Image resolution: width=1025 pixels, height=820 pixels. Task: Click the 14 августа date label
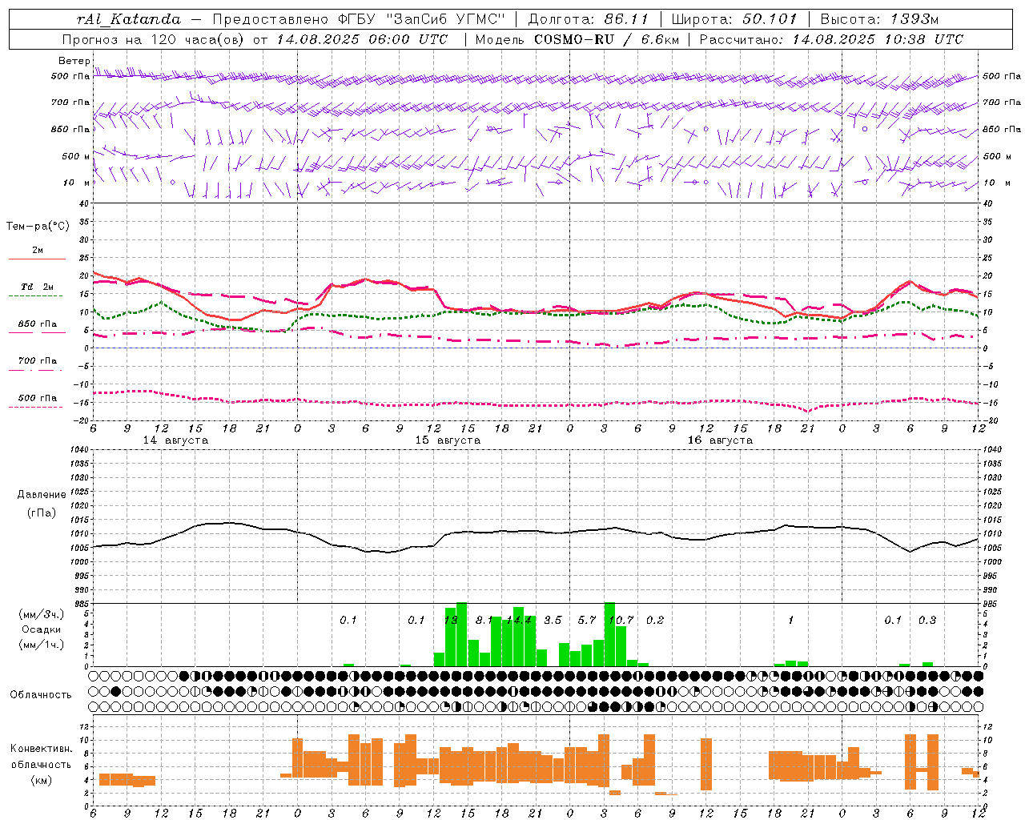coord(175,440)
